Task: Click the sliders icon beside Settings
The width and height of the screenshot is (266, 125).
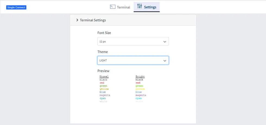Action: pos(140,6)
